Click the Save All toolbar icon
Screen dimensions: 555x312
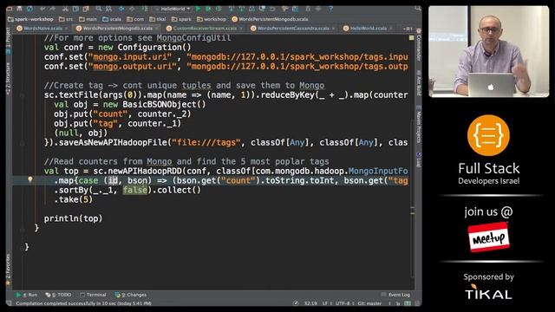[19, 8]
